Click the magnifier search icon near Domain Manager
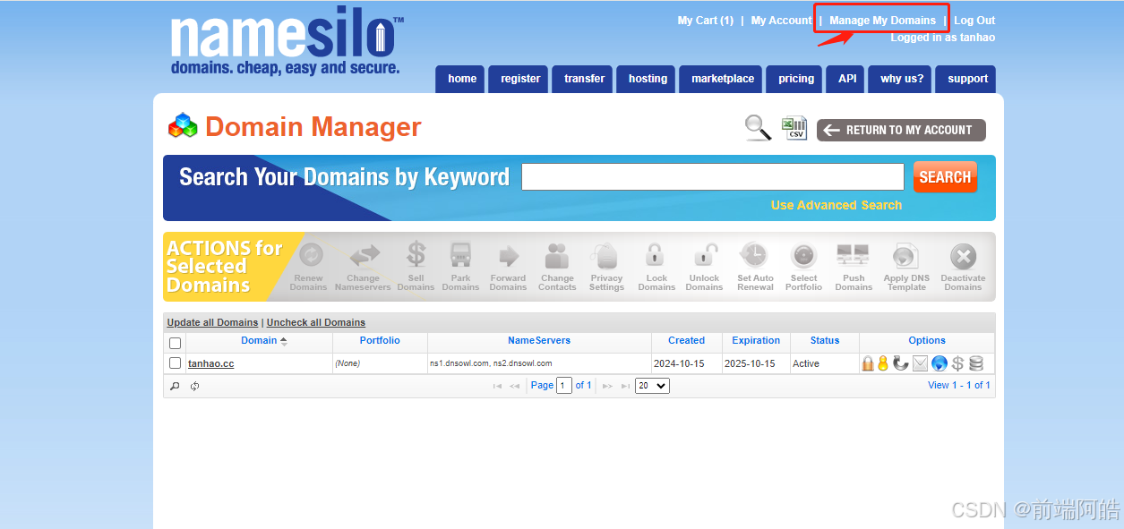 tap(759, 128)
